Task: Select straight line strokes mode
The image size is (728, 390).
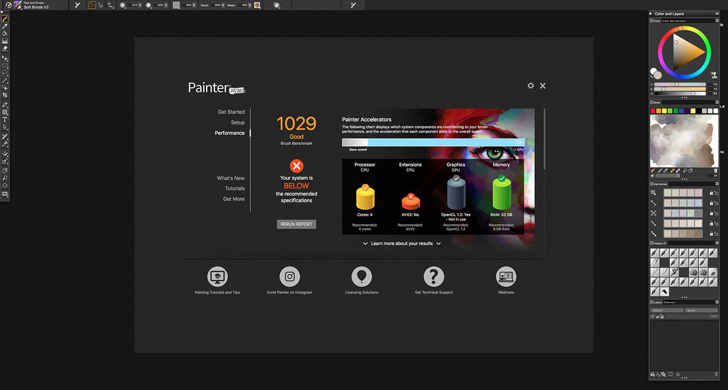Action: coord(100,5)
